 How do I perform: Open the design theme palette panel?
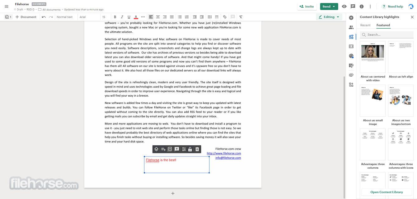pos(351,56)
